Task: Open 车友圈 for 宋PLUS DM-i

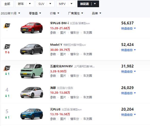Action: click(88, 33)
